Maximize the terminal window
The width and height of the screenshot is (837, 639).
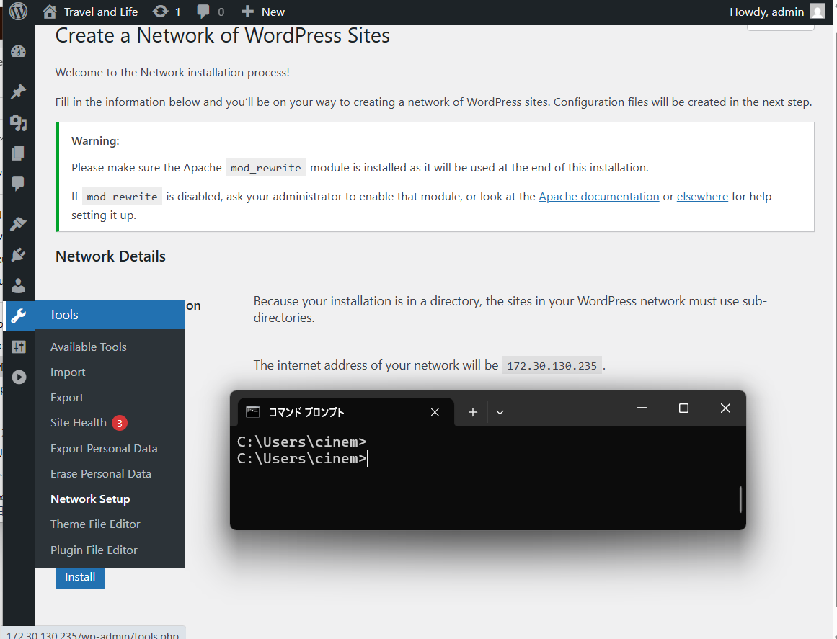(x=683, y=408)
